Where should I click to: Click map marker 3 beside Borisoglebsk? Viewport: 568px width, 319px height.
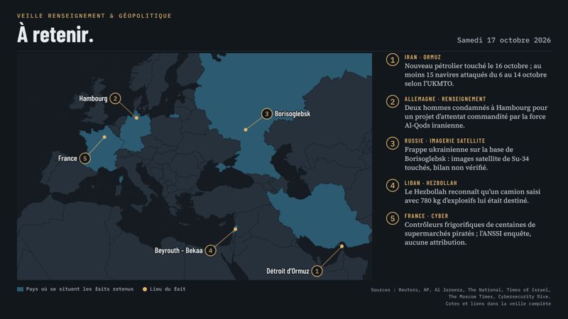pos(267,114)
